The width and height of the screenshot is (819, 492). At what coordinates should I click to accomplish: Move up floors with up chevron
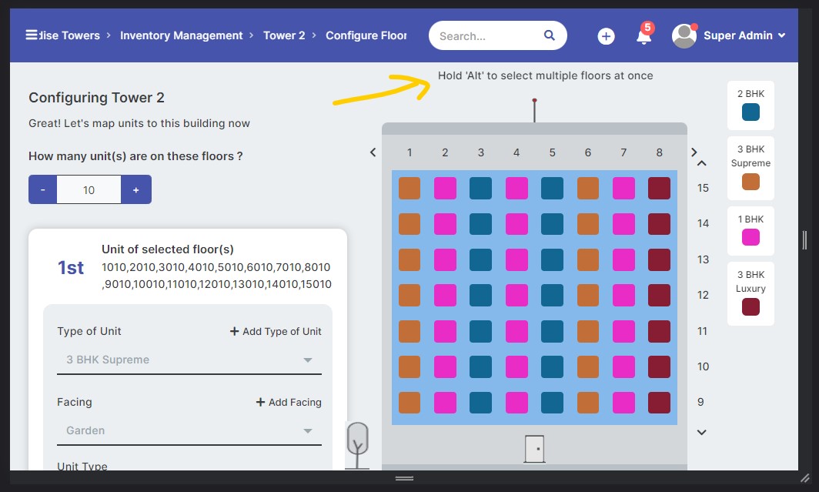tap(702, 163)
